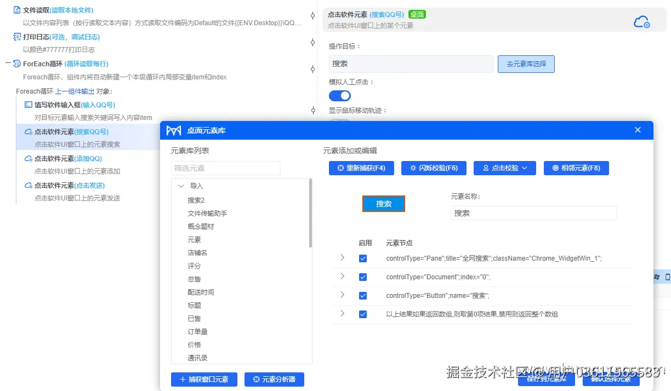Select 概念题材 in the element list
This screenshot has height=391, width=671.
coord(201,227)
